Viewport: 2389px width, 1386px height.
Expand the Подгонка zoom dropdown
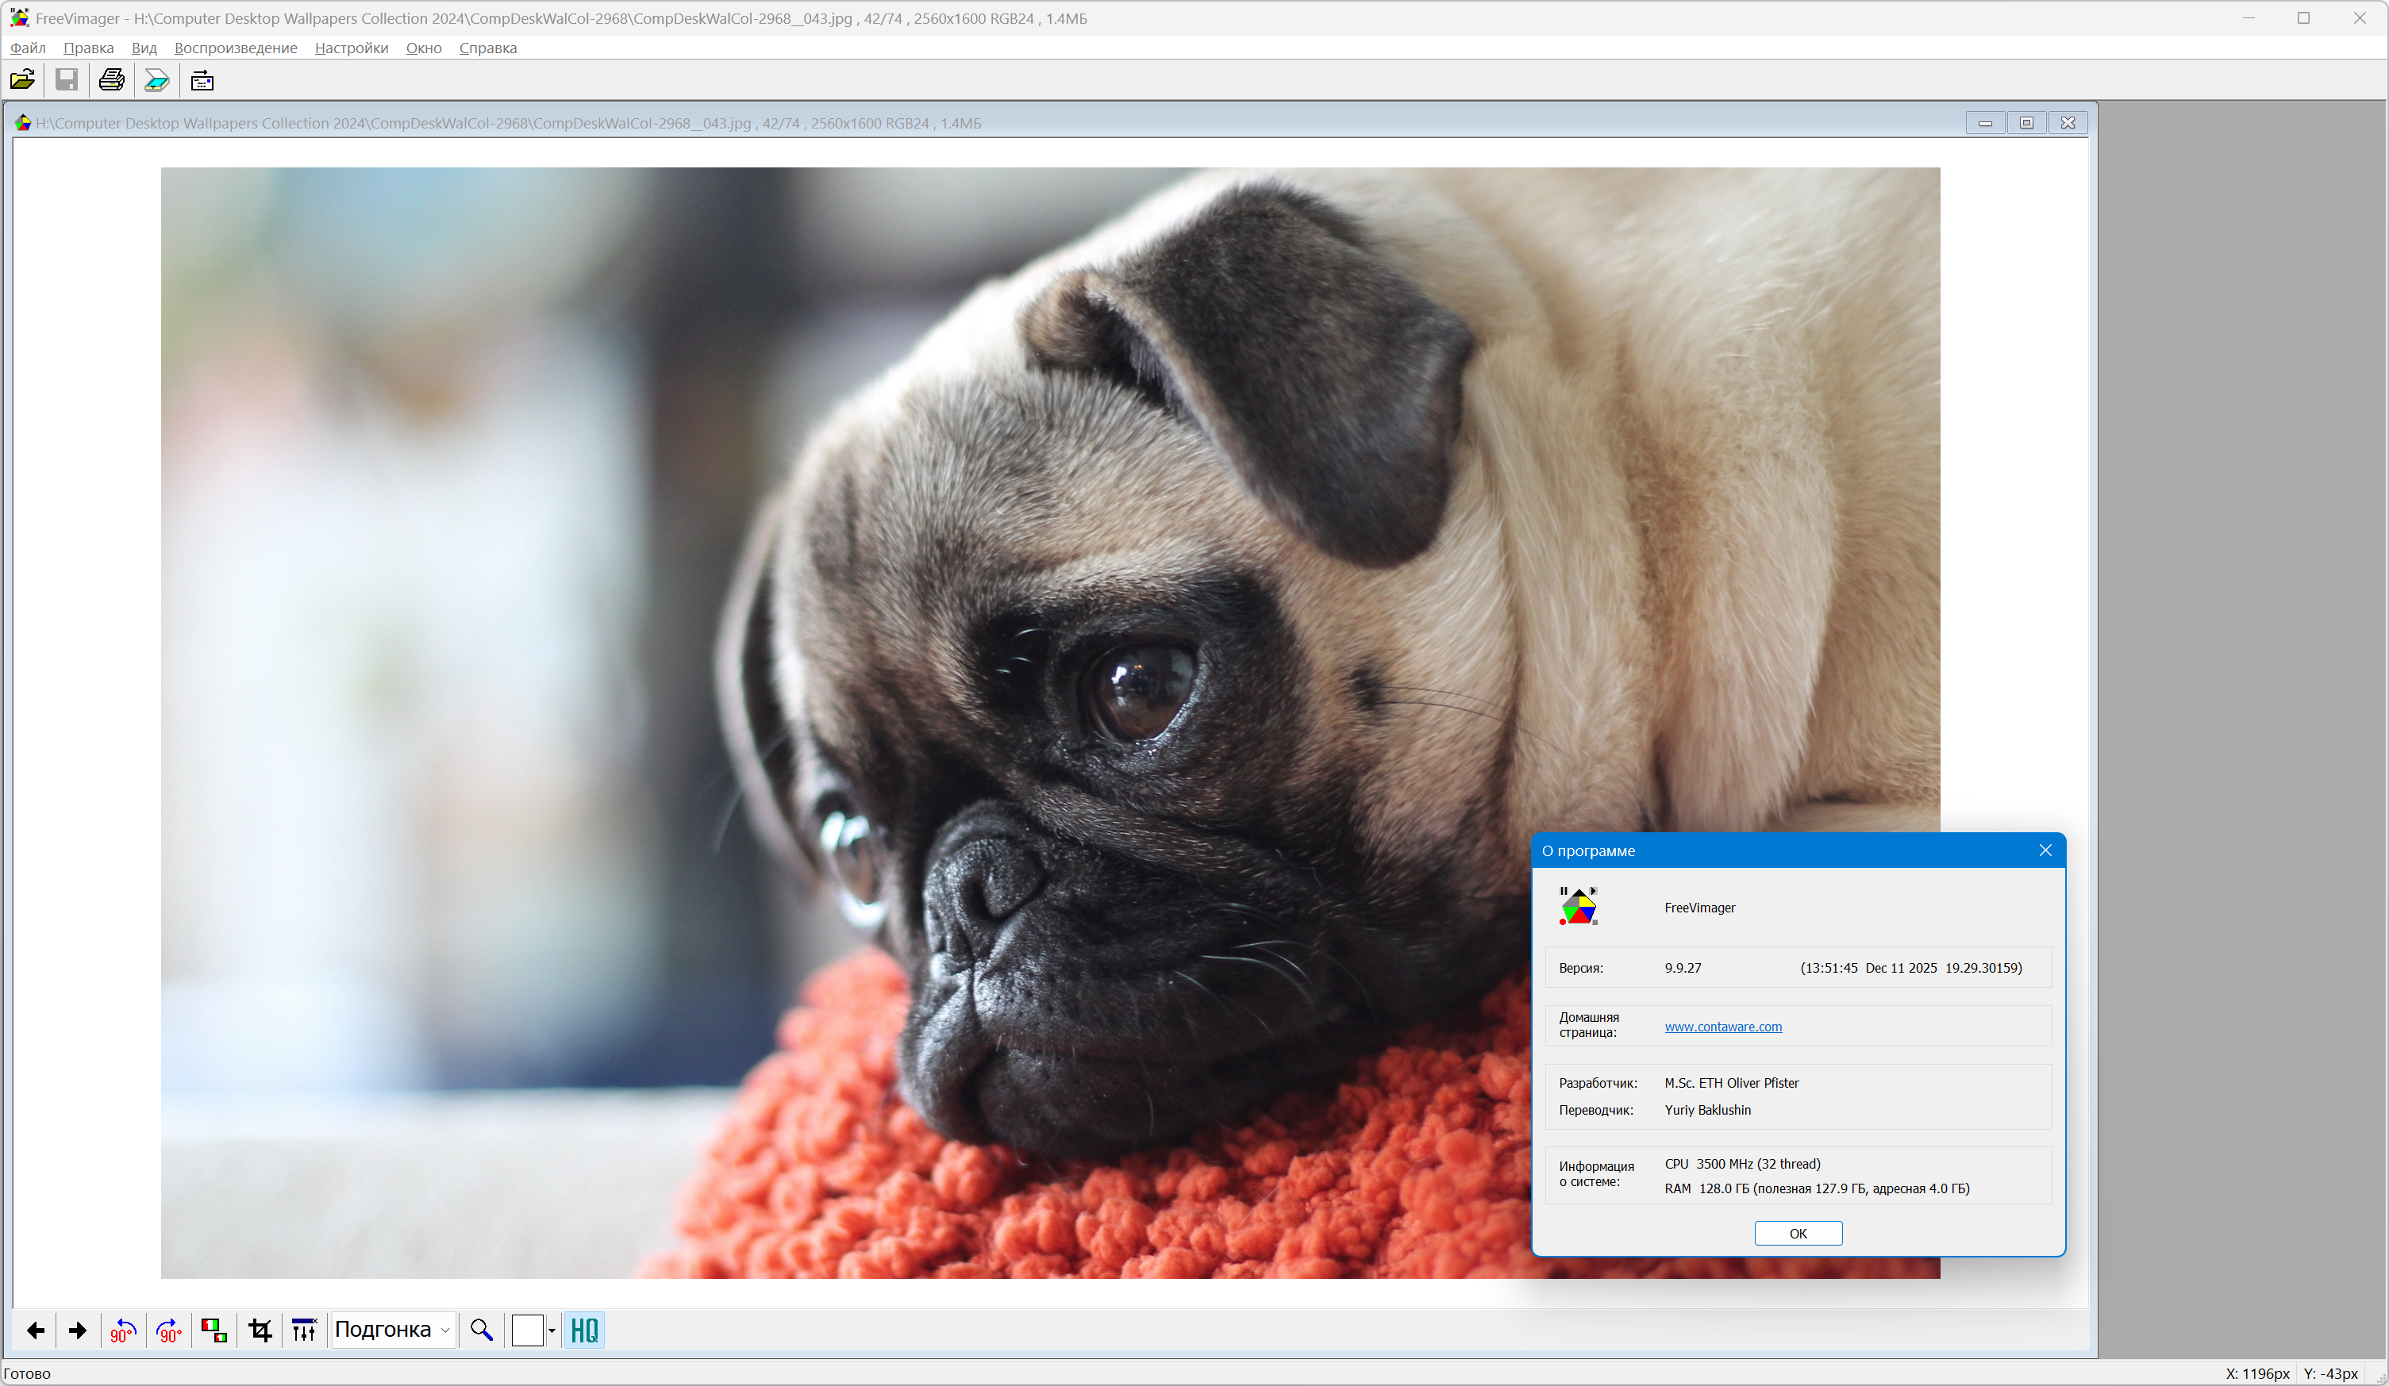click(x=444, y=1330)
